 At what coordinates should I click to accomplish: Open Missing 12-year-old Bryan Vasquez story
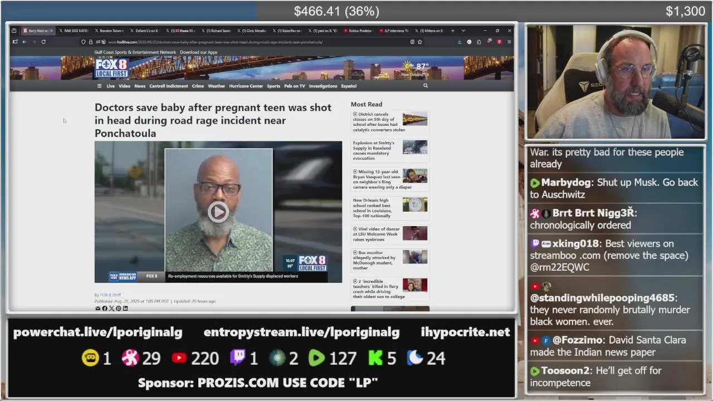[x=382, y=179]
